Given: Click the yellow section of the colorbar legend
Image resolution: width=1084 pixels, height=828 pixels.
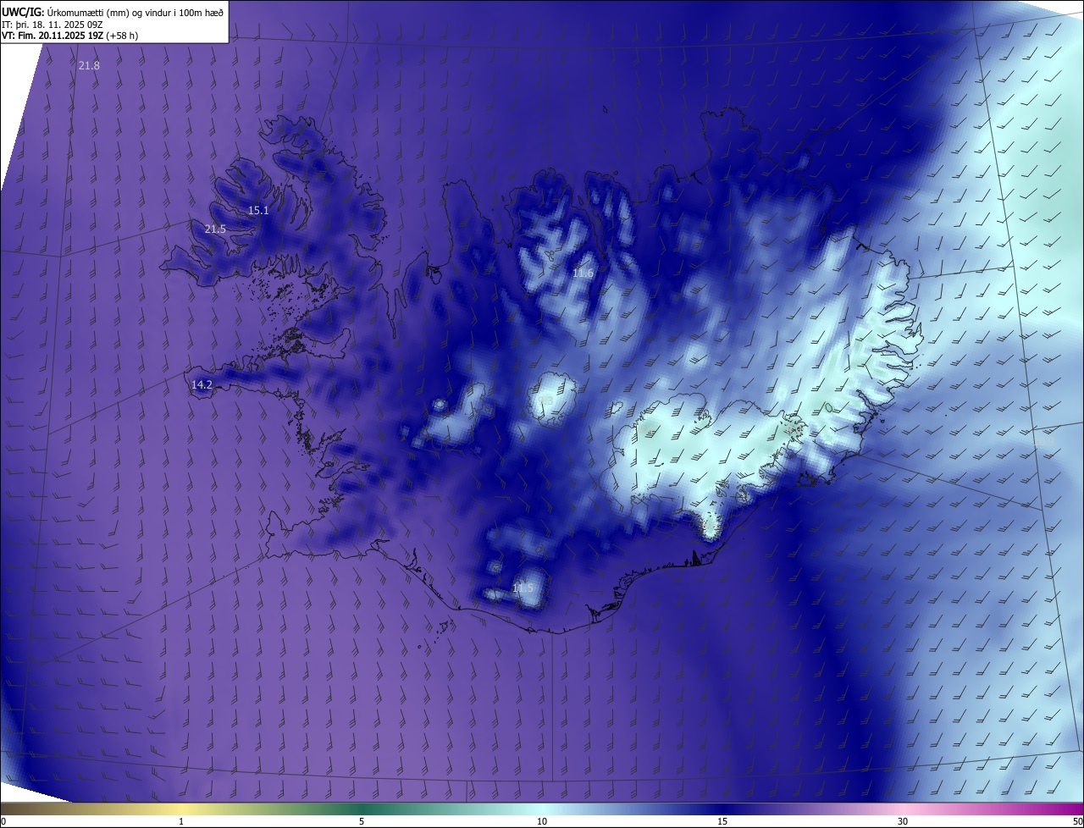Looking at the screenshot, I should point(181,809).
